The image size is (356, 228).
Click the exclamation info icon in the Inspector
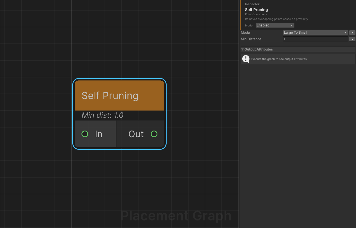(x=246, y=59)
